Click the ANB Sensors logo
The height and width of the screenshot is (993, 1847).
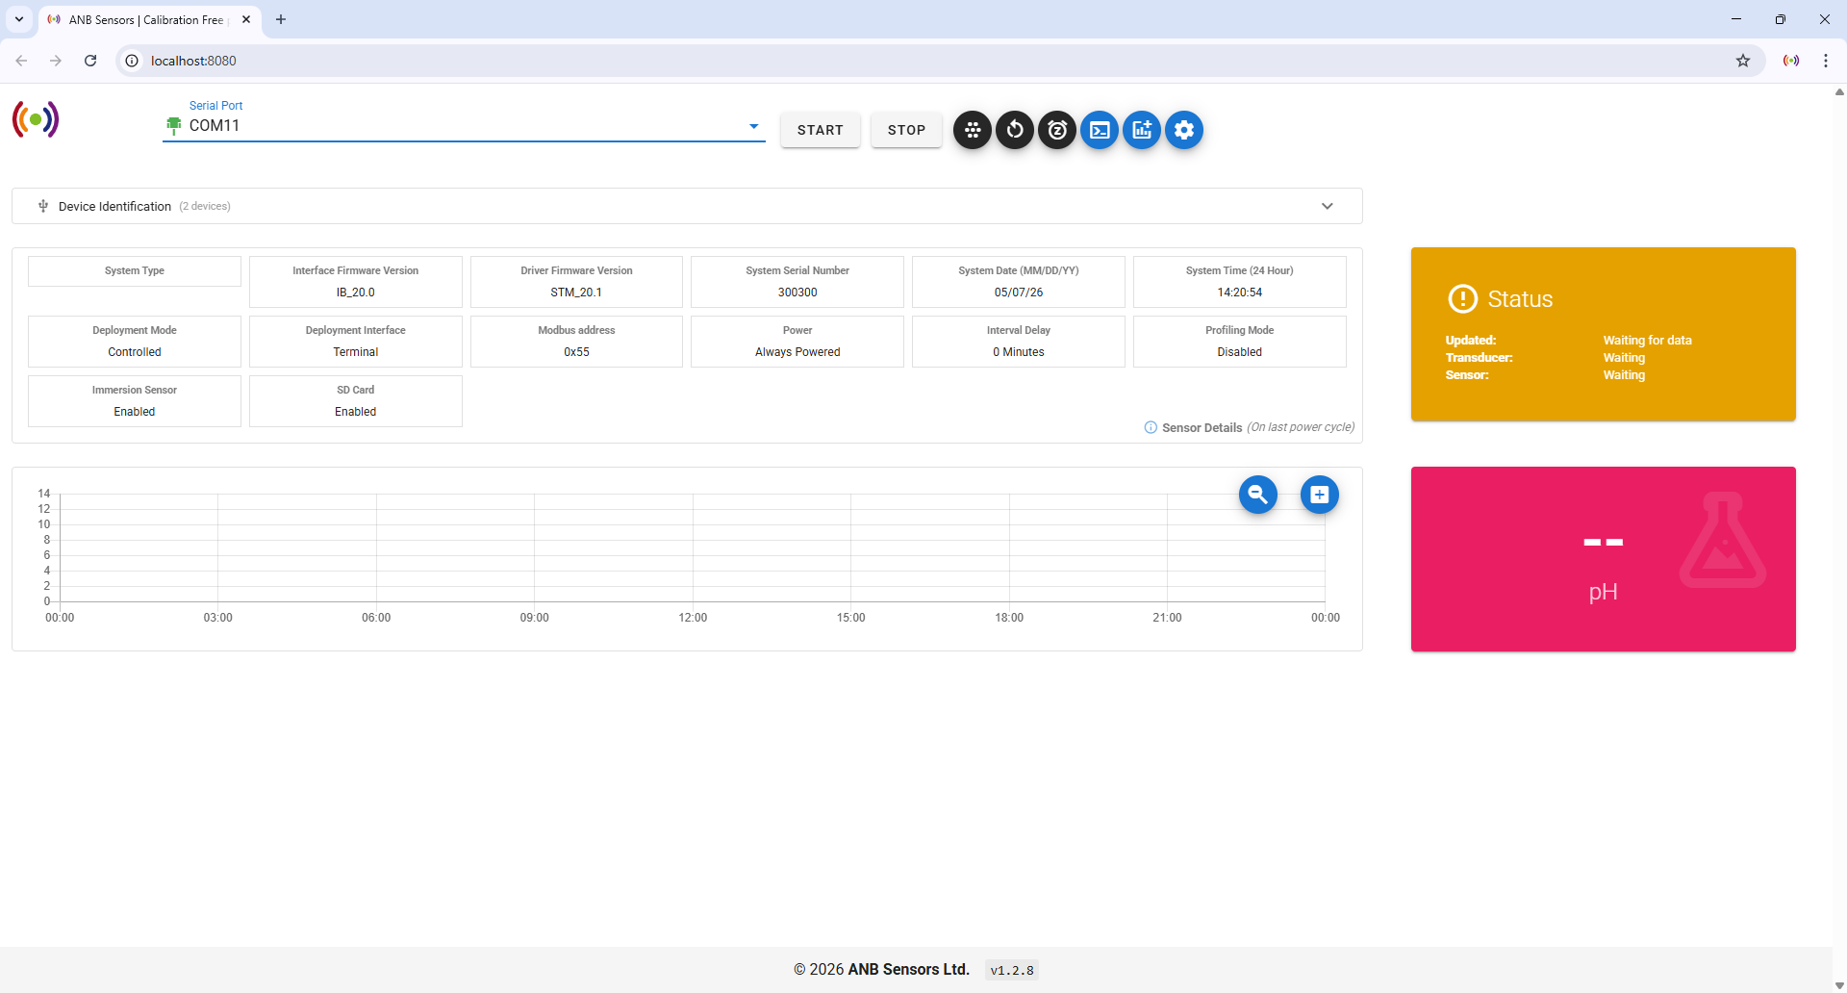(36, 119)
